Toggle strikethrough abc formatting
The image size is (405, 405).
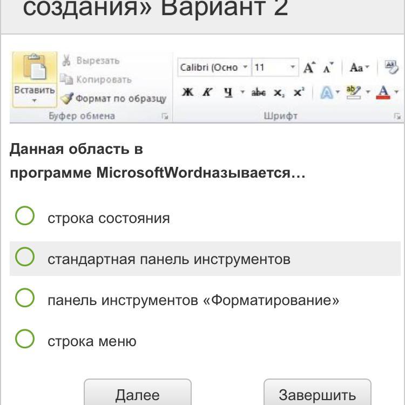coord(258,92)
